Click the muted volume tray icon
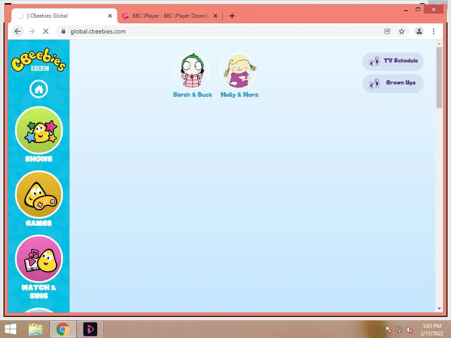451x338 pixels. point(410,330)
